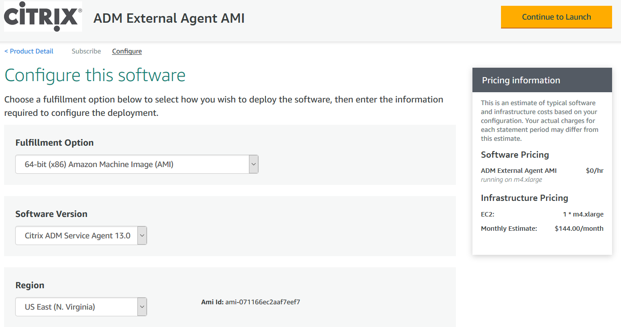The image size is (621, 327).
Task: Click the Software Version label
Action: point(51,214)
